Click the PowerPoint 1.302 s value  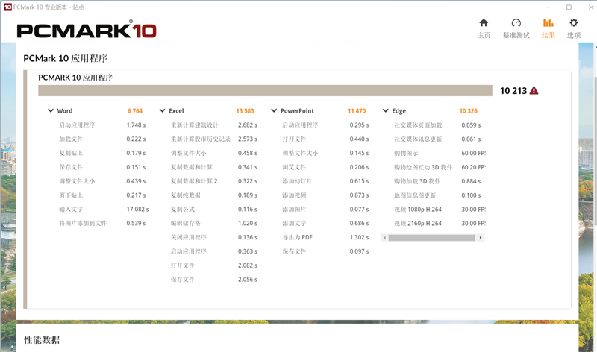[x=359, y=237]
